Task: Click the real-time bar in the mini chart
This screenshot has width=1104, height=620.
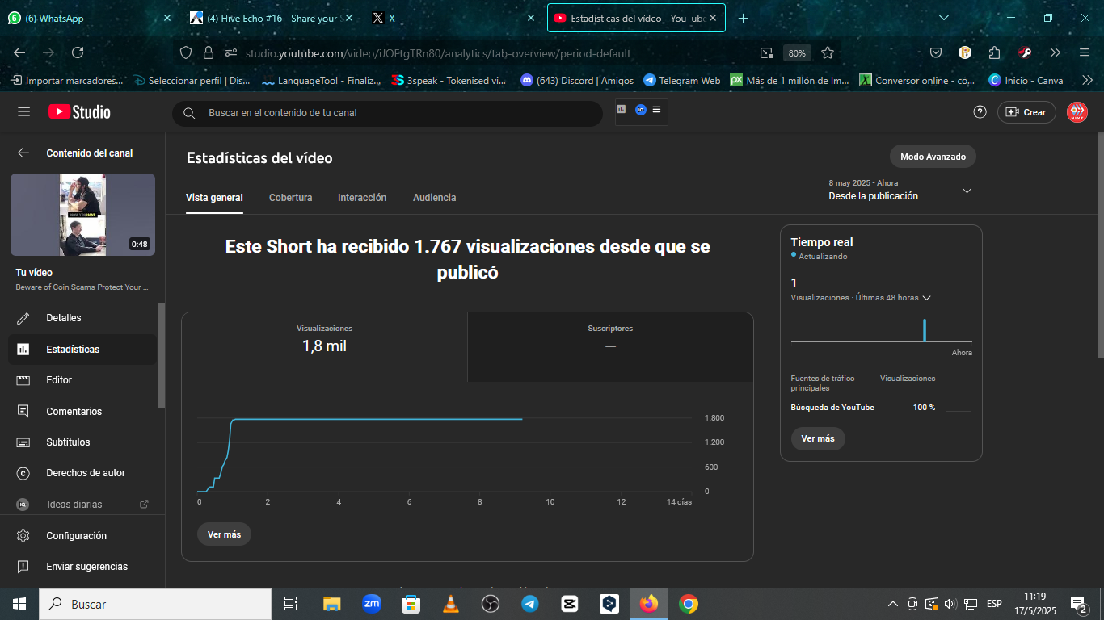Action: click(x=925, y=330)
